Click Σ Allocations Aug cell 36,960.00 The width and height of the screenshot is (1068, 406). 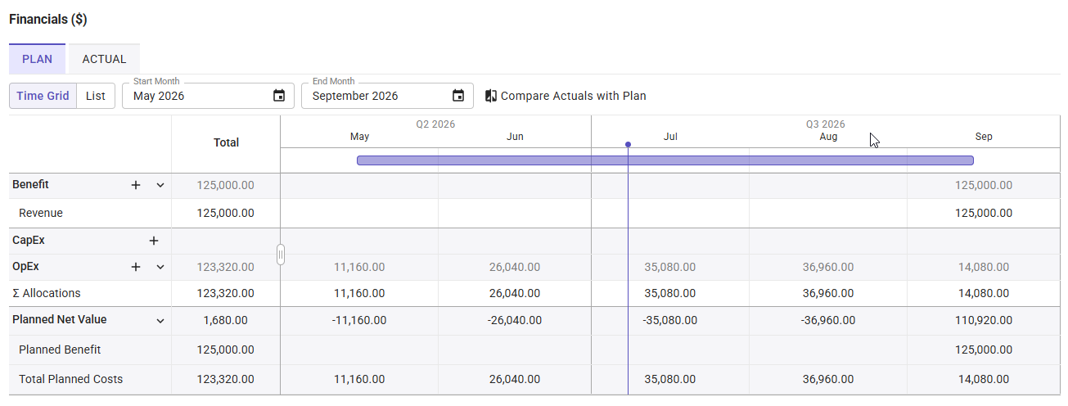pyautogui.click(x=828, y=293)
